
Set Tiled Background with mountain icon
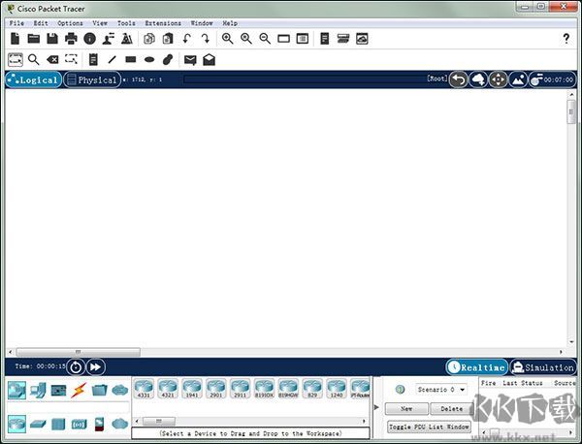pos(518,79)
